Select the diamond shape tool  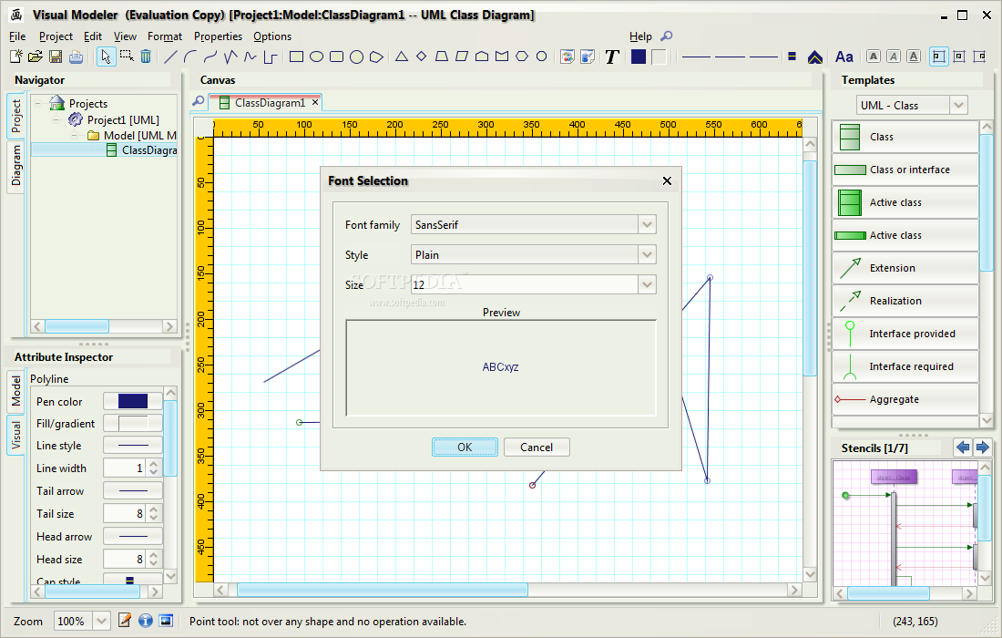click(421, 57)
